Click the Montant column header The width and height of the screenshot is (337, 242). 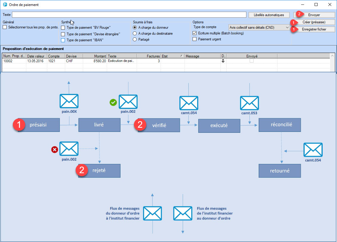tap(95, 56)
